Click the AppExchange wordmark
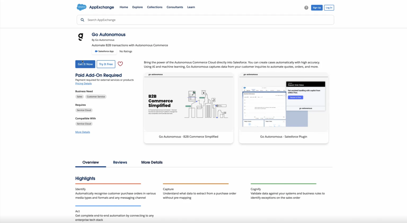Viewport: 407px width, 223px height. coord(101,7)
